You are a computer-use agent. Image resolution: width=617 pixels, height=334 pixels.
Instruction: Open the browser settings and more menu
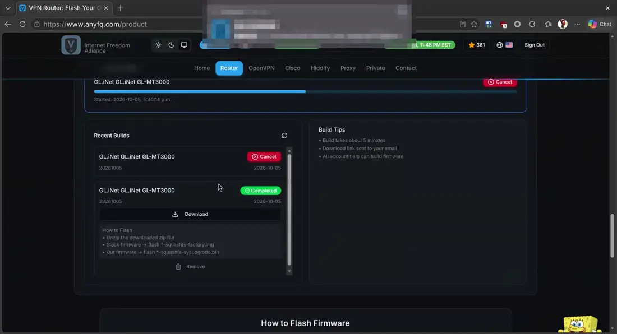pyautogui.click(x=577, y=24)
